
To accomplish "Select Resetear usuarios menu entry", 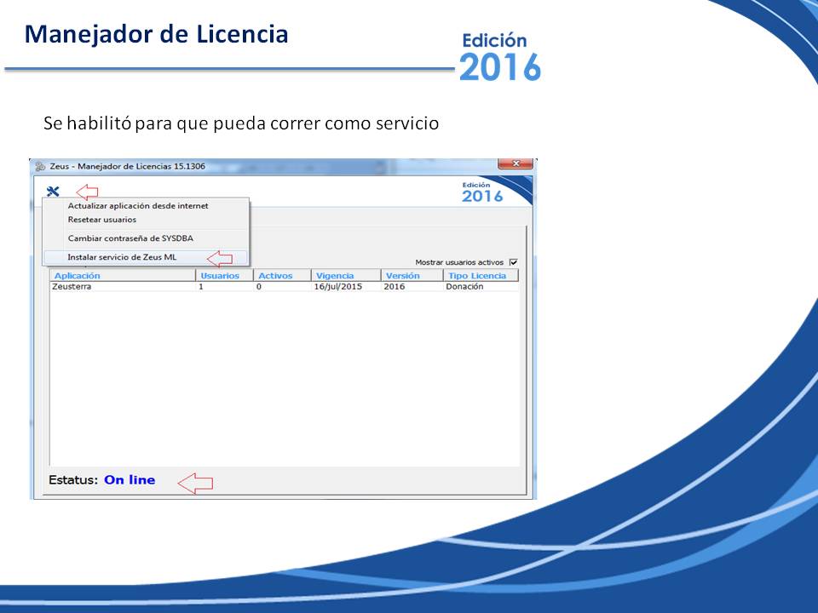I will 101,220.
